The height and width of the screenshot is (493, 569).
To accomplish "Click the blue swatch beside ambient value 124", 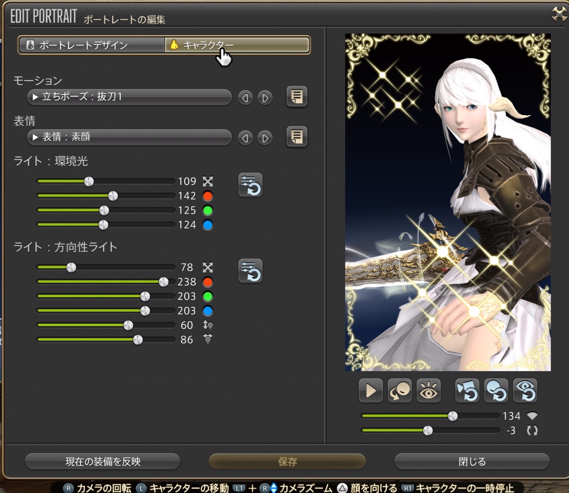I will point(208,225).
